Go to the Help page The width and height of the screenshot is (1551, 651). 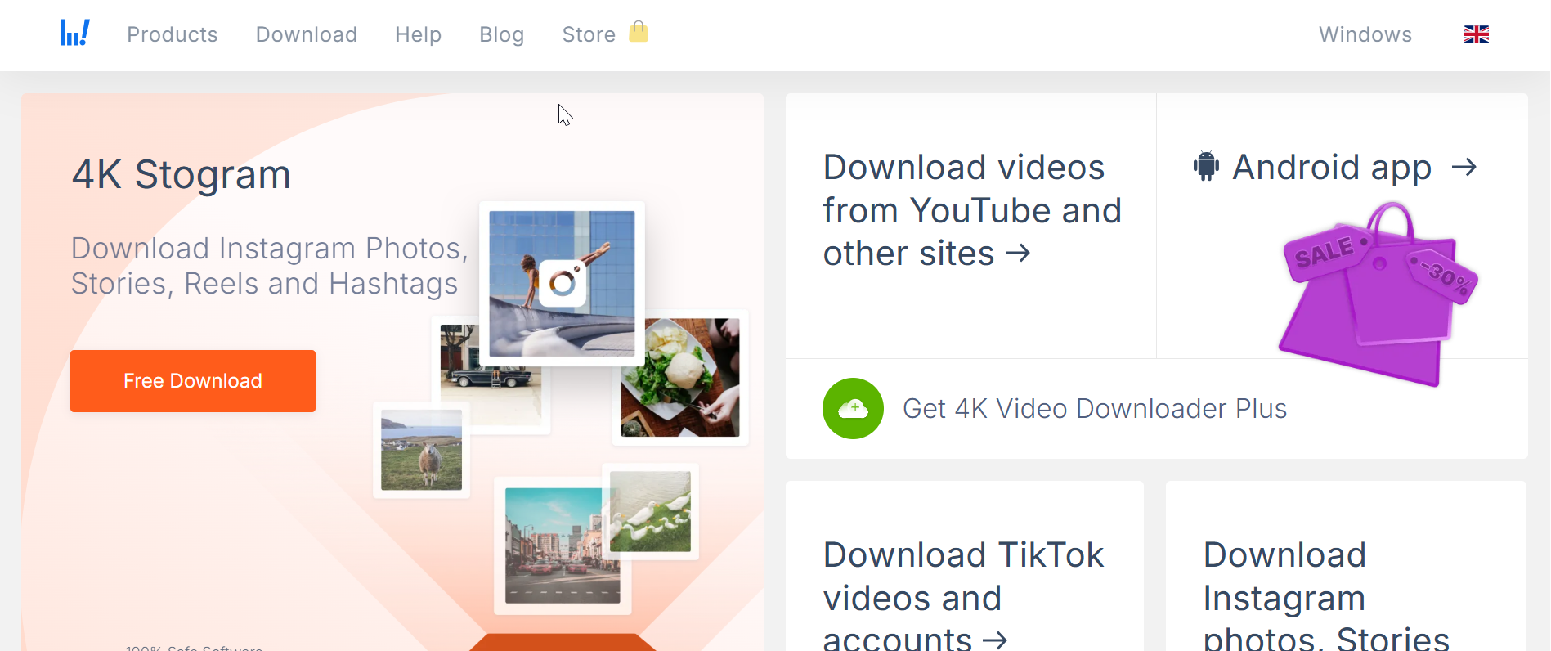419,34
